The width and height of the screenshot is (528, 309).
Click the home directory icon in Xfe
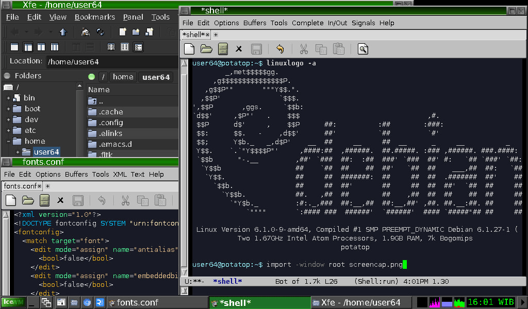tap(86, 32)
